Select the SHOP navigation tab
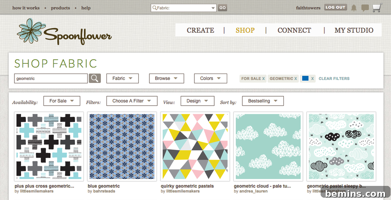The height and width of the screenshot is (200, 391). pos(245,30)
